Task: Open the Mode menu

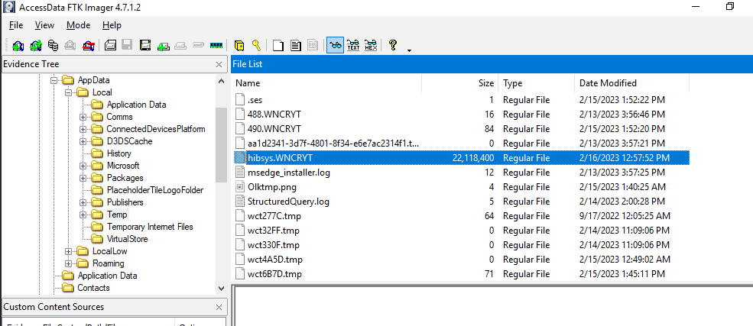Action: pyautogui.click(x=78, y=25)
